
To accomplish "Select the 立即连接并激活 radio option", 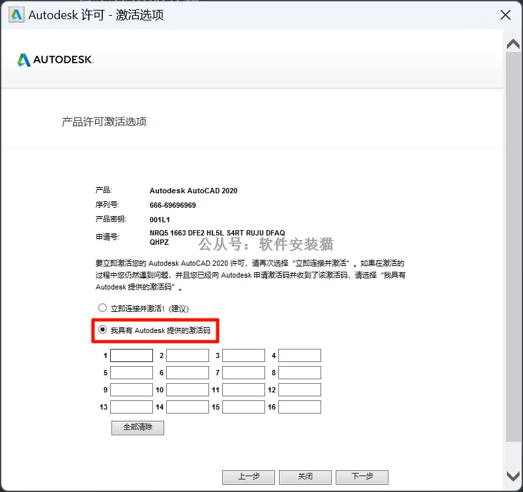I will coord(102,308).
